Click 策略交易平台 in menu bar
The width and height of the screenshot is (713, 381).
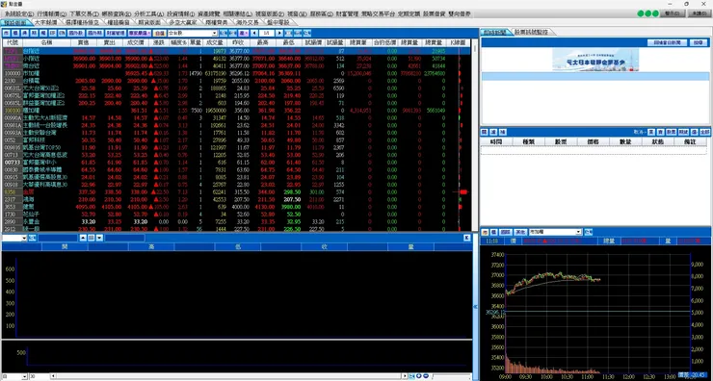378,14
